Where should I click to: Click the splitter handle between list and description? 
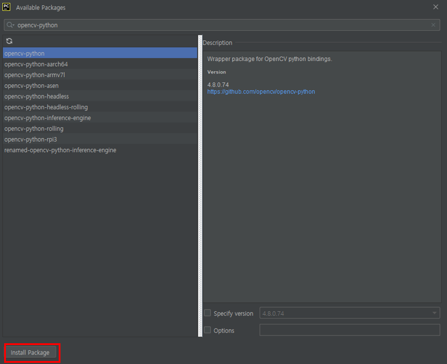tap(200, 186)
